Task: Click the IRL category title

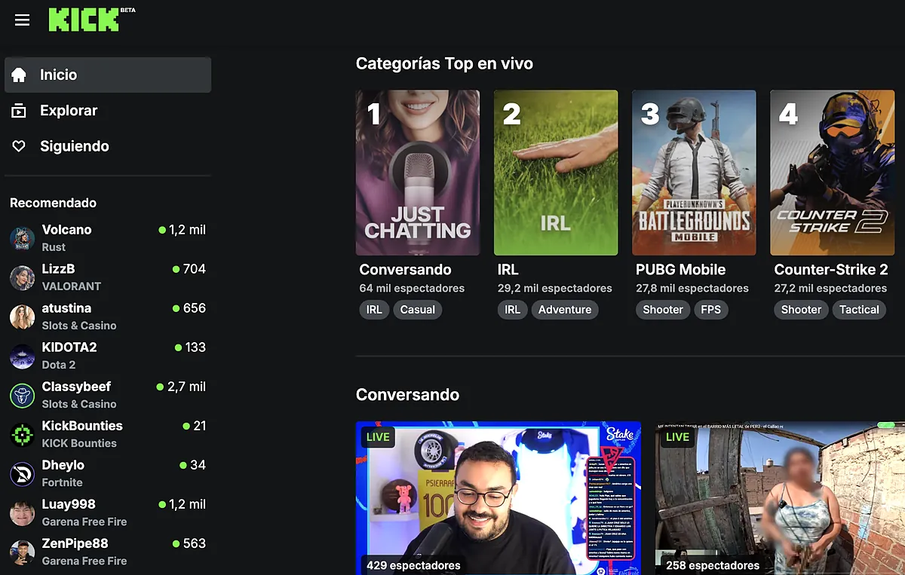Action: point(508,270)
